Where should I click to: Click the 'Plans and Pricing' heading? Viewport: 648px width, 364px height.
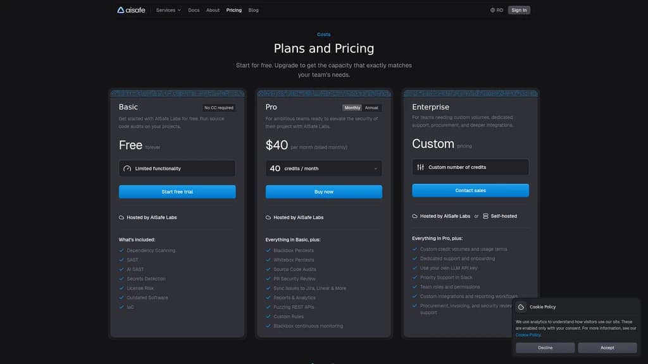323,48
